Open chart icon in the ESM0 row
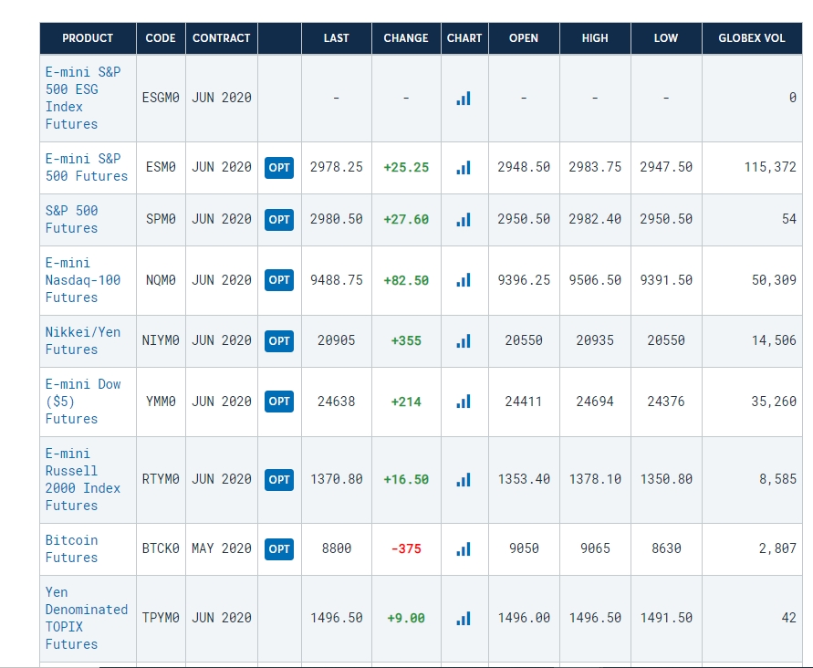The width and height of the screenshot is (813, 668). [x=464, y=168]
